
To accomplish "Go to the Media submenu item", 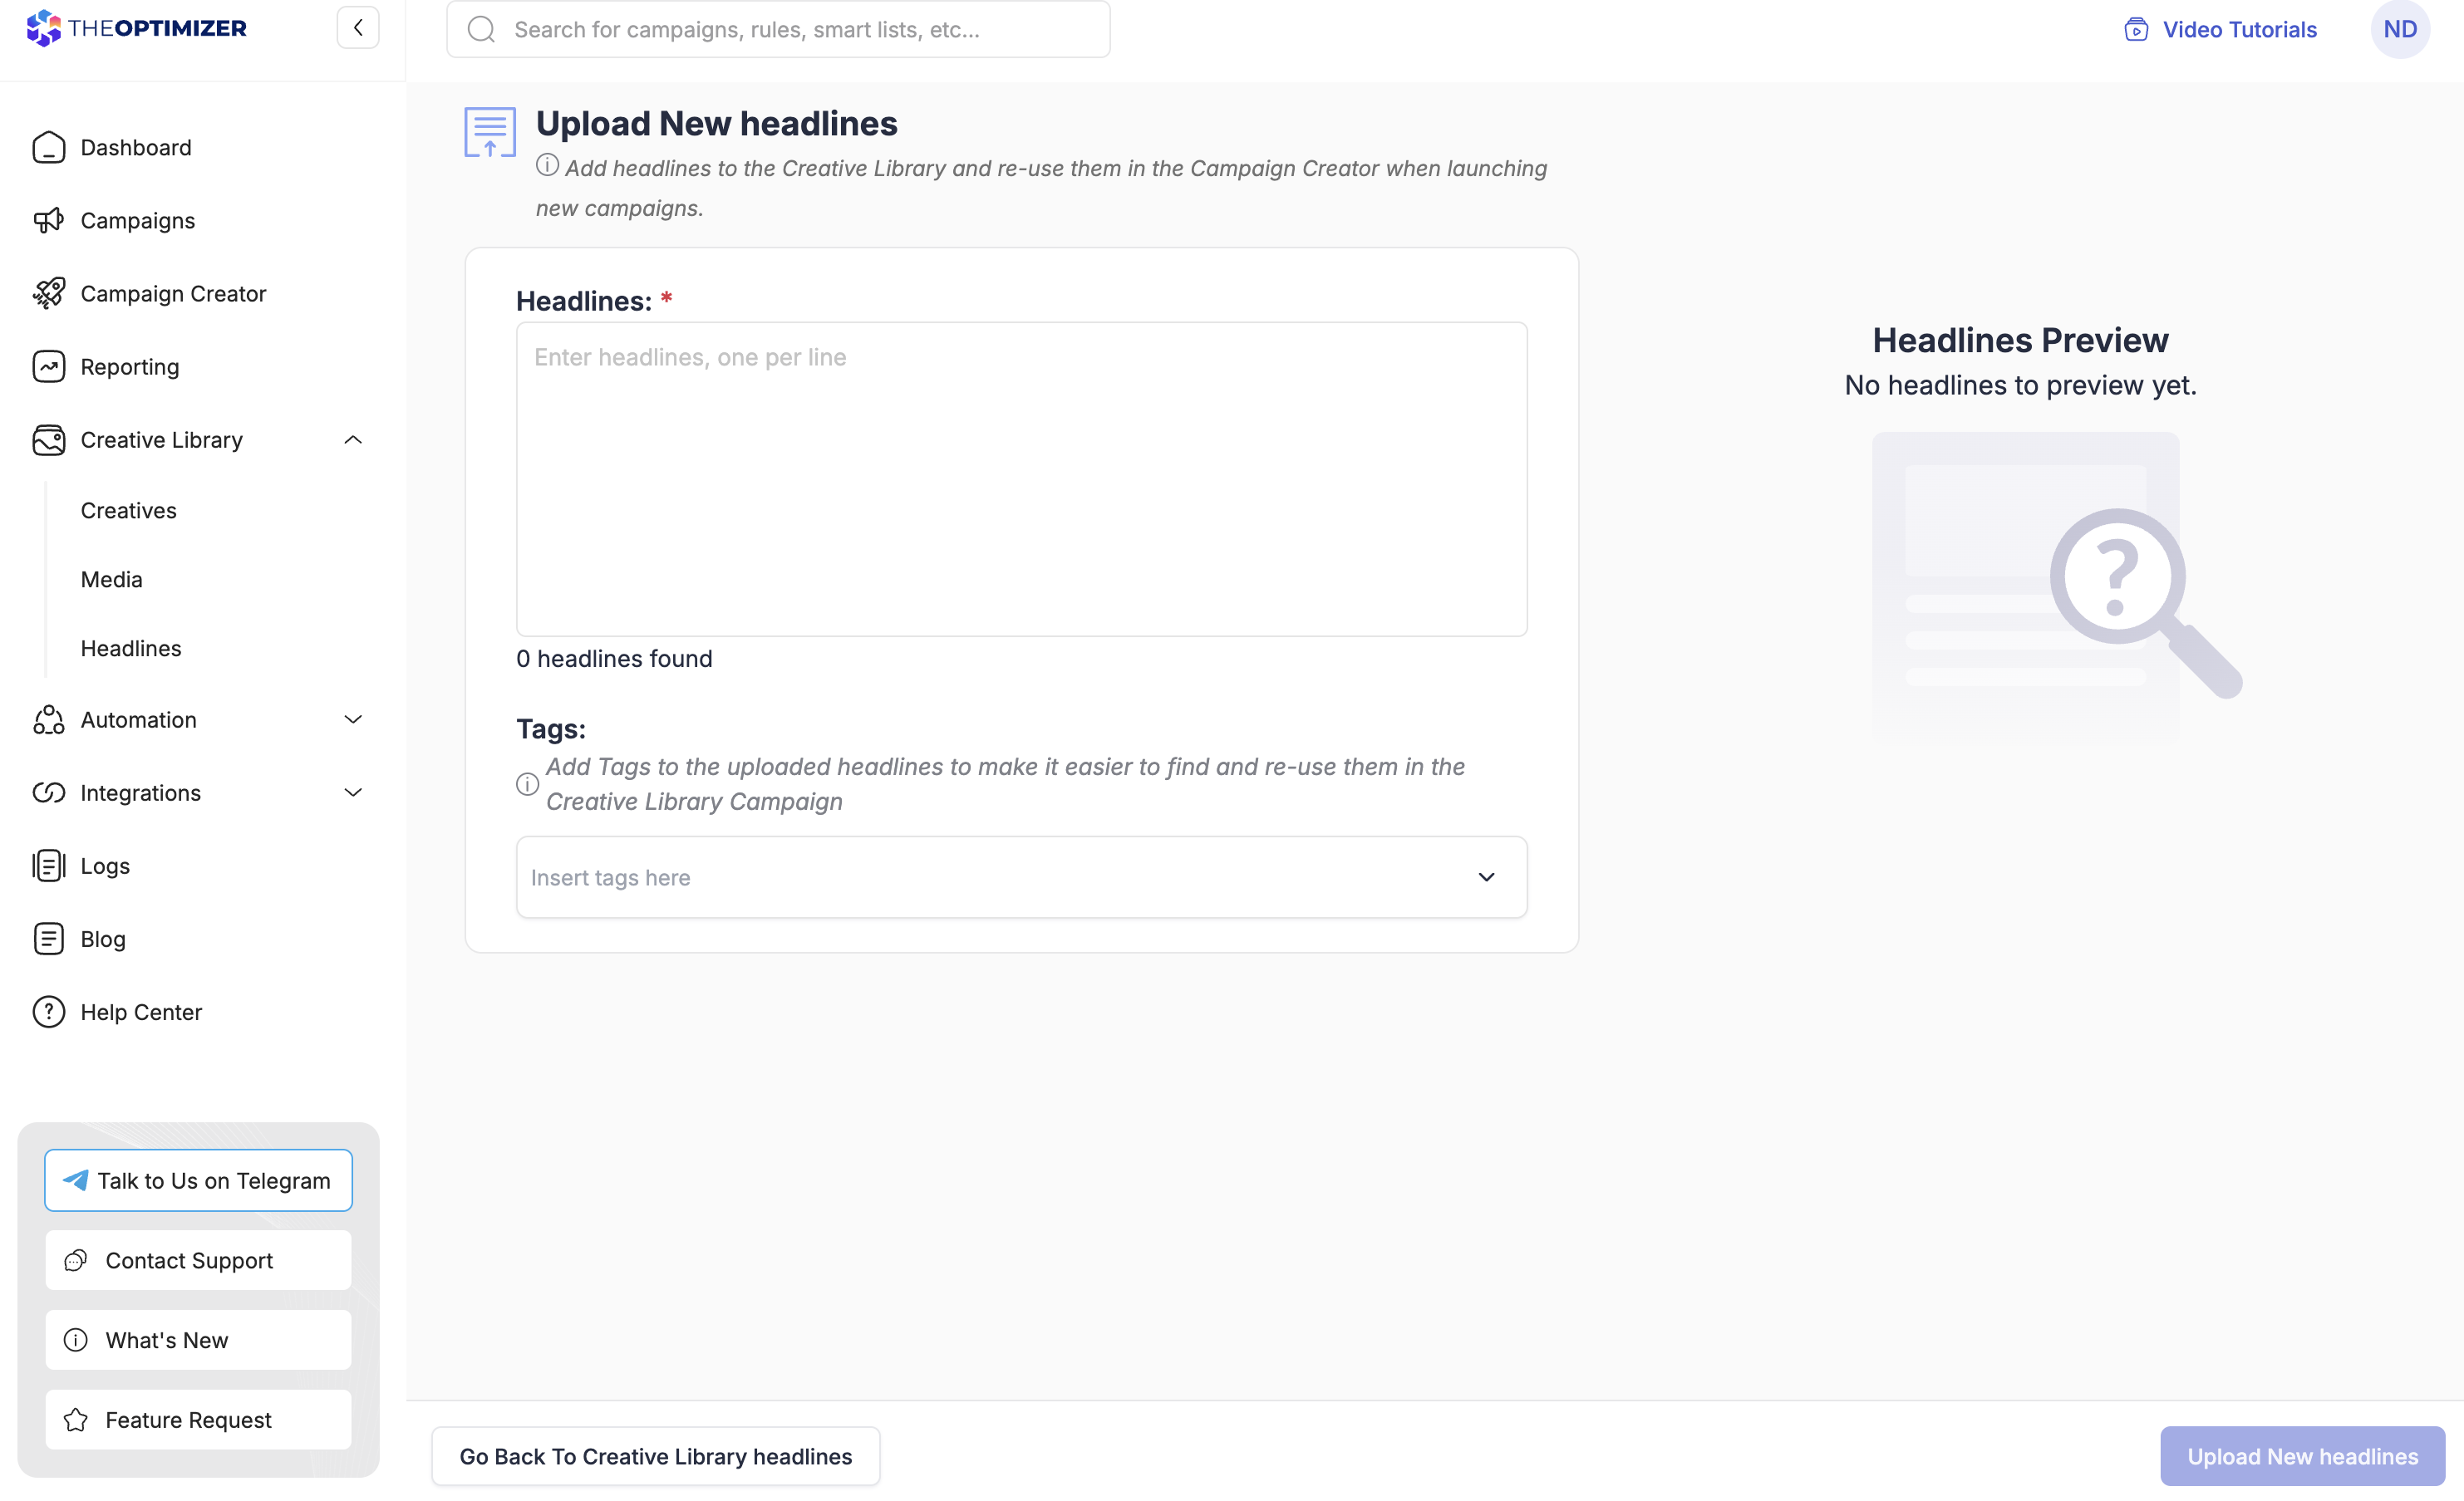I will (x=111, y=580).
